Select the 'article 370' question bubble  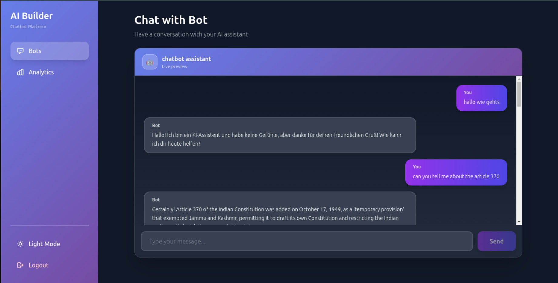pos(456,172)
